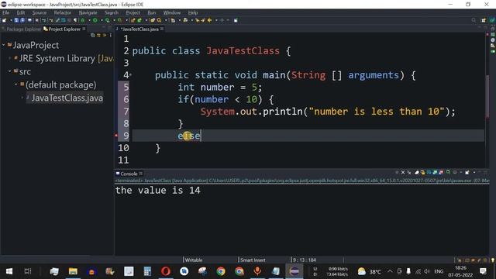Viewport: 496px width, 279px height.
Task: Click the green Debug bug icon
Action: tap(82, 20)
